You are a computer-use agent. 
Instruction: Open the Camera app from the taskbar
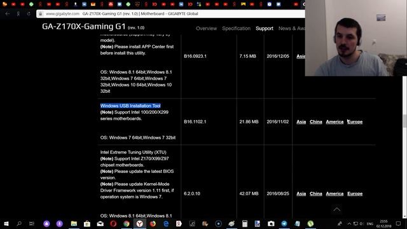click(x=271, y=223)
